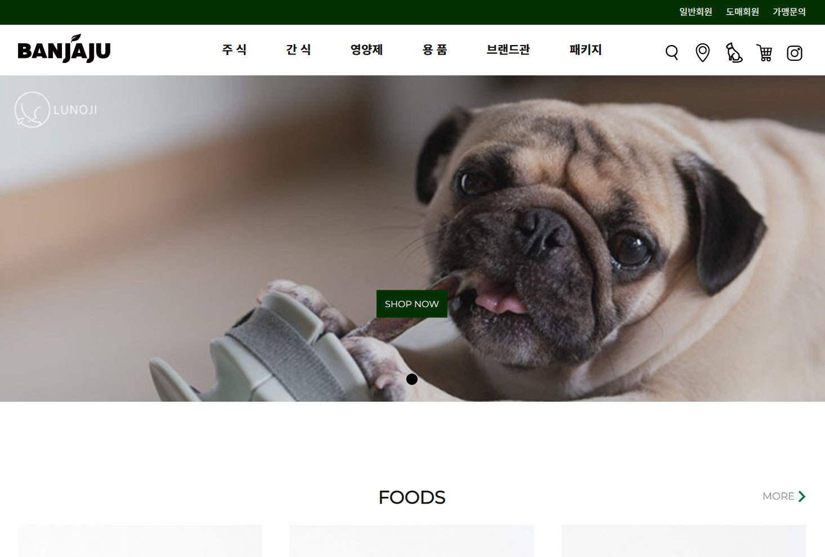Open the pet profile dog icon
Screen dimensions: 825x557
coord(734,53)
